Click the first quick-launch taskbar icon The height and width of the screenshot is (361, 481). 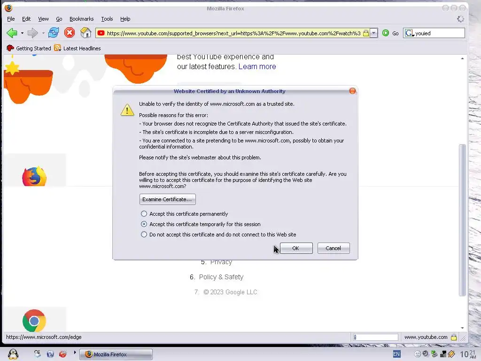(x=37, y=354)
